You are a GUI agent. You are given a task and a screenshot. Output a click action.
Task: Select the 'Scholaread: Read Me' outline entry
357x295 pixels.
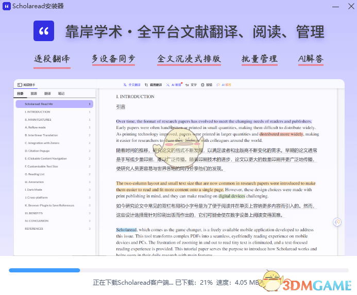55,104
